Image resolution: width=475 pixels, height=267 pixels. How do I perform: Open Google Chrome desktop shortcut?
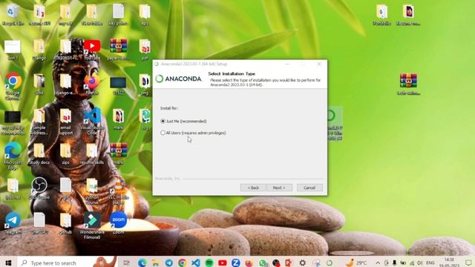(13, 86)
